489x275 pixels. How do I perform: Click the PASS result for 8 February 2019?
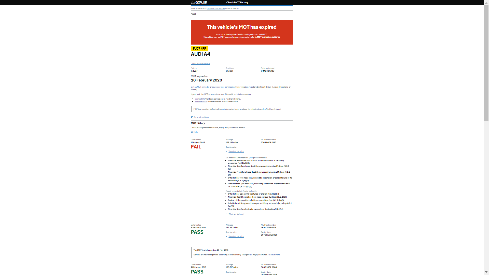tap(197, 232)
